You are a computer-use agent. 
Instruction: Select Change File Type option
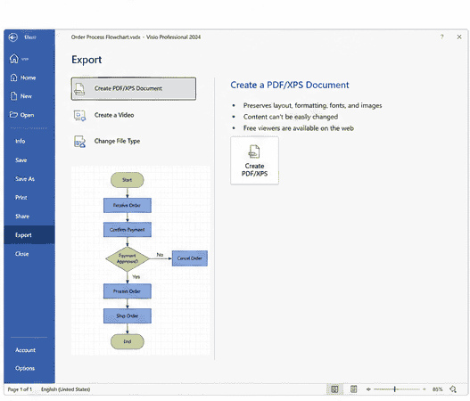point(134,141)
